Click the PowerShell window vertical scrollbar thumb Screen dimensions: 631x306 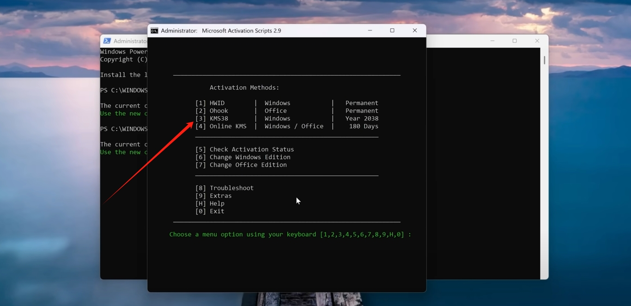click(545, 60)
